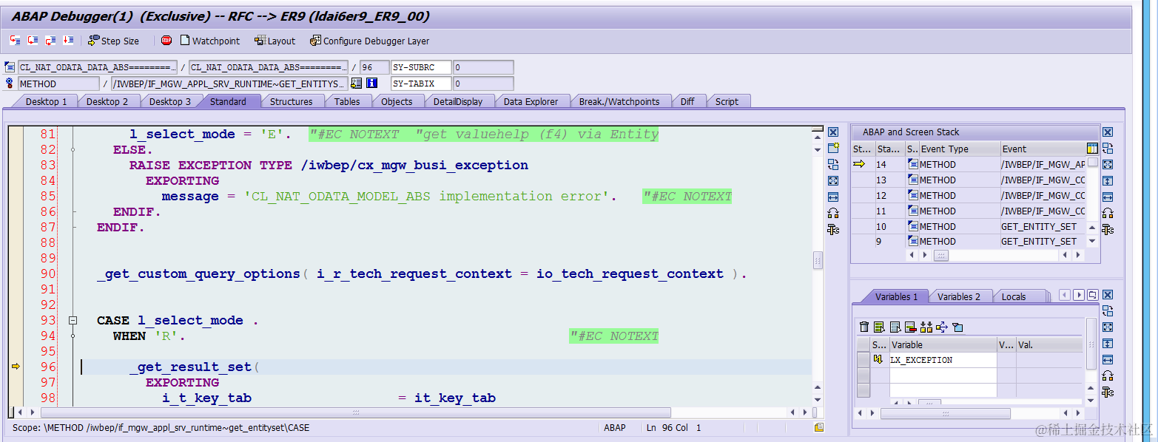Image resolution: width=1158 pixels, height=442 pixels.
Task: Click the horizontal maximize icon beside source editor
Action: pos(833,197)
